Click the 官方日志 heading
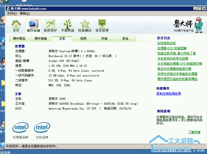This screenshot has height=154, width=207. point(164,38)
